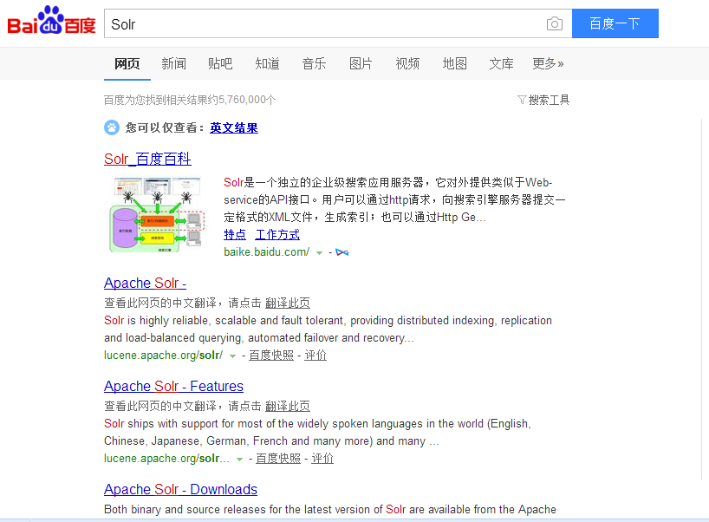Open the Apache Solr - result title

[145, 283]
